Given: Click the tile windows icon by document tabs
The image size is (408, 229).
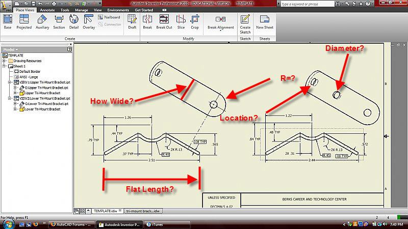Looking at the screenshot, I should (82, 211).
